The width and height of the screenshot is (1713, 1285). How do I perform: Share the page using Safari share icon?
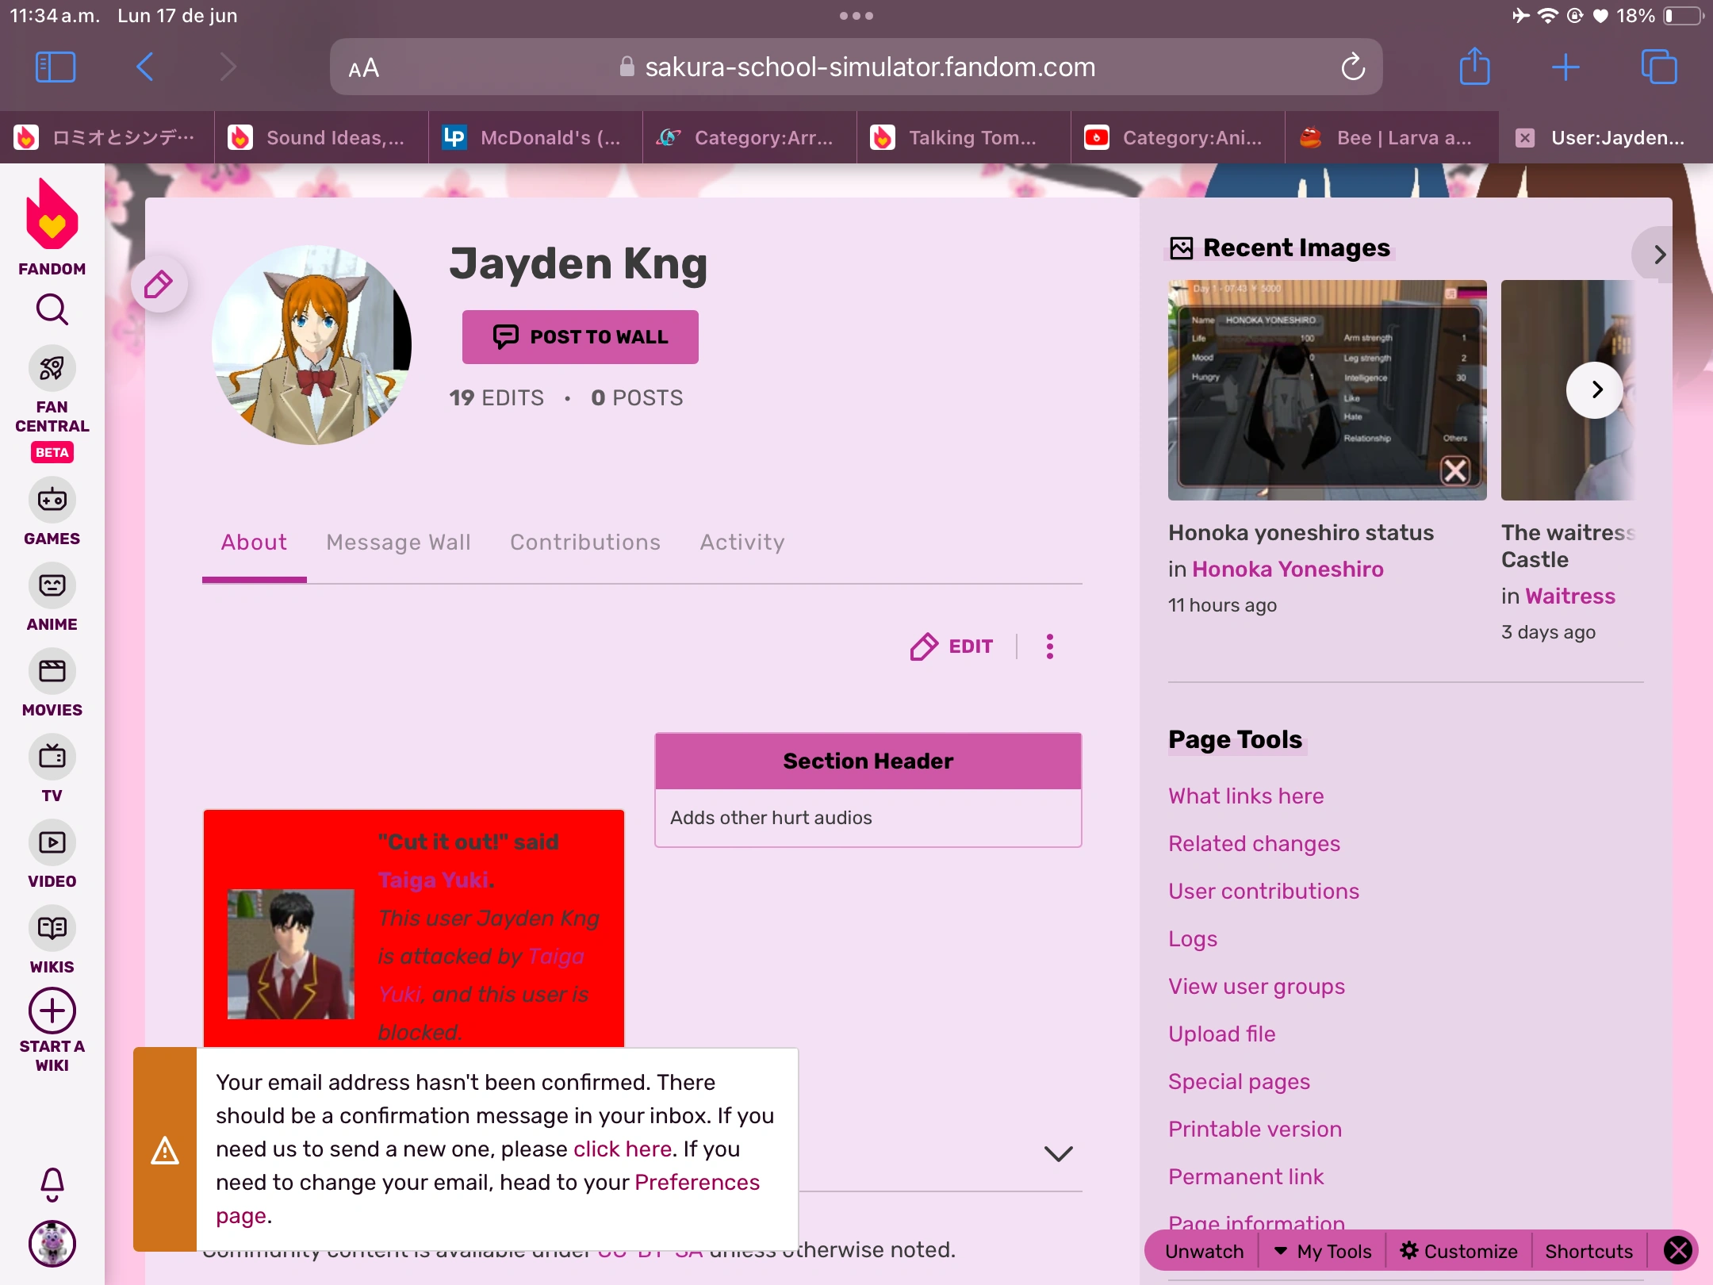1473,67
